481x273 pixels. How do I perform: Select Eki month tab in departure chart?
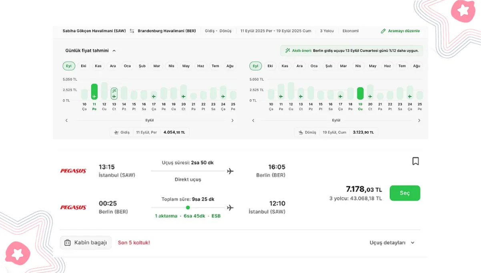[84, 66]
